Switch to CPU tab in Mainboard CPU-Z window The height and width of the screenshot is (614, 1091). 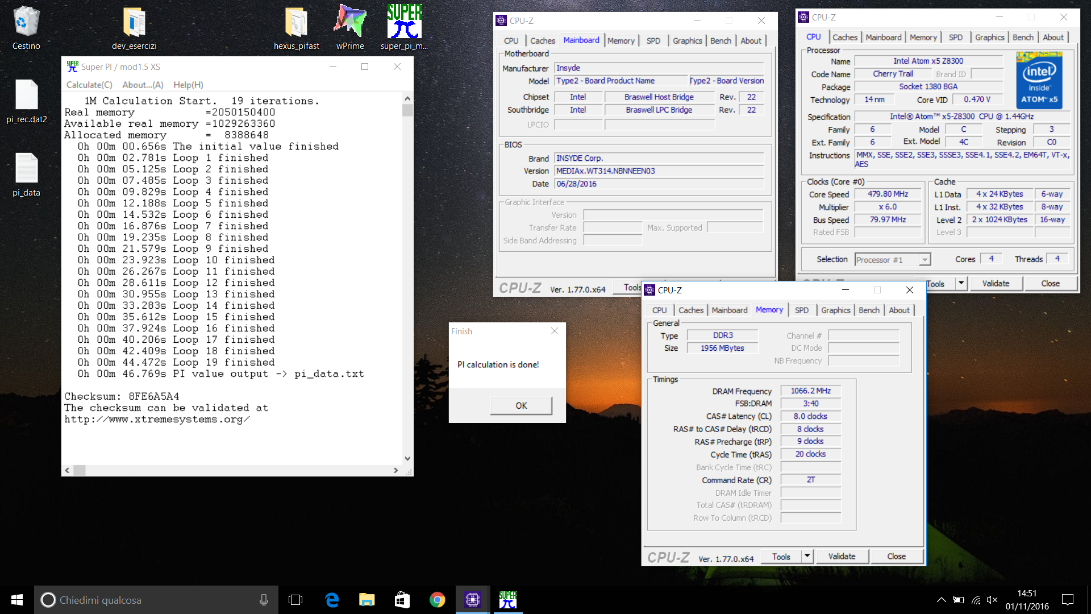click(511, 41)
